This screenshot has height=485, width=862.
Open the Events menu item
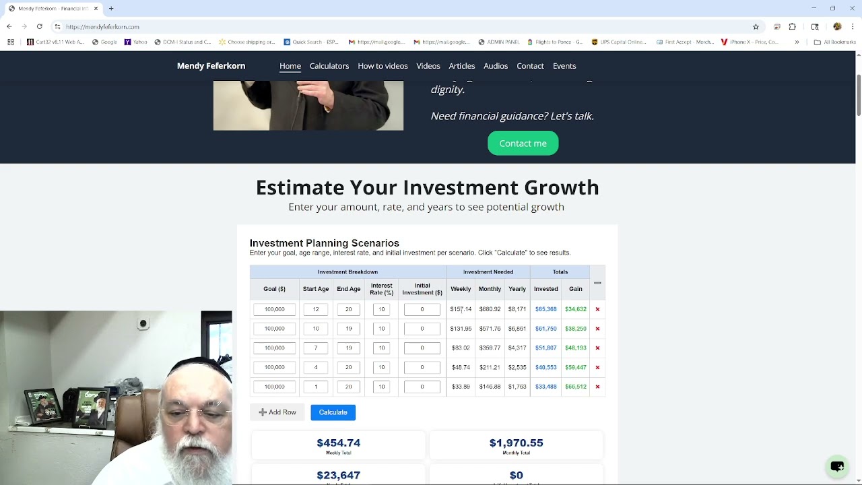pos(564,65)
